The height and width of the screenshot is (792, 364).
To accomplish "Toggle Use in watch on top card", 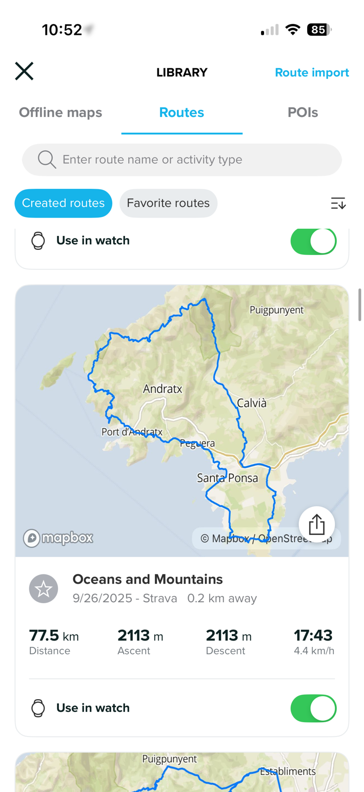I will 313,241.
